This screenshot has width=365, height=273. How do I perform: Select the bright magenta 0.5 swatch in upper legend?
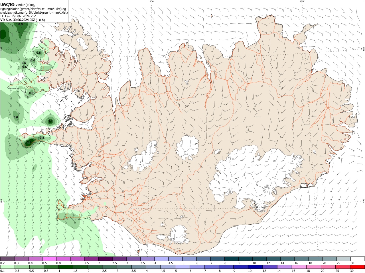pos(49,259)
